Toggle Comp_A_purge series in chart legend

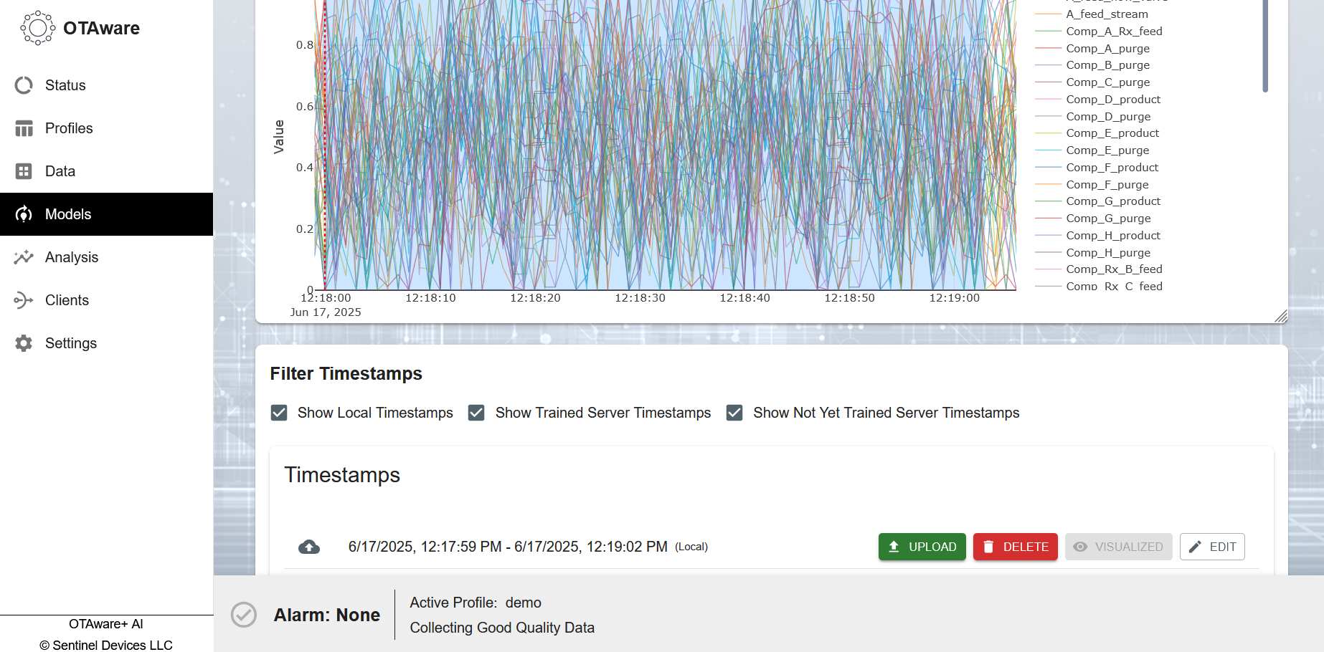coord(1107,49)
